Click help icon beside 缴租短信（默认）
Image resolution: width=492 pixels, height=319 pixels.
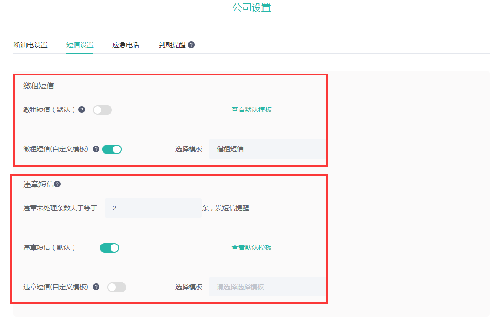[x=82, y=110]
